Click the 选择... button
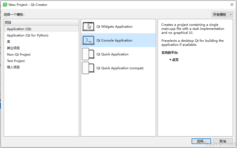The image size is (237, 148). (201, 141)
